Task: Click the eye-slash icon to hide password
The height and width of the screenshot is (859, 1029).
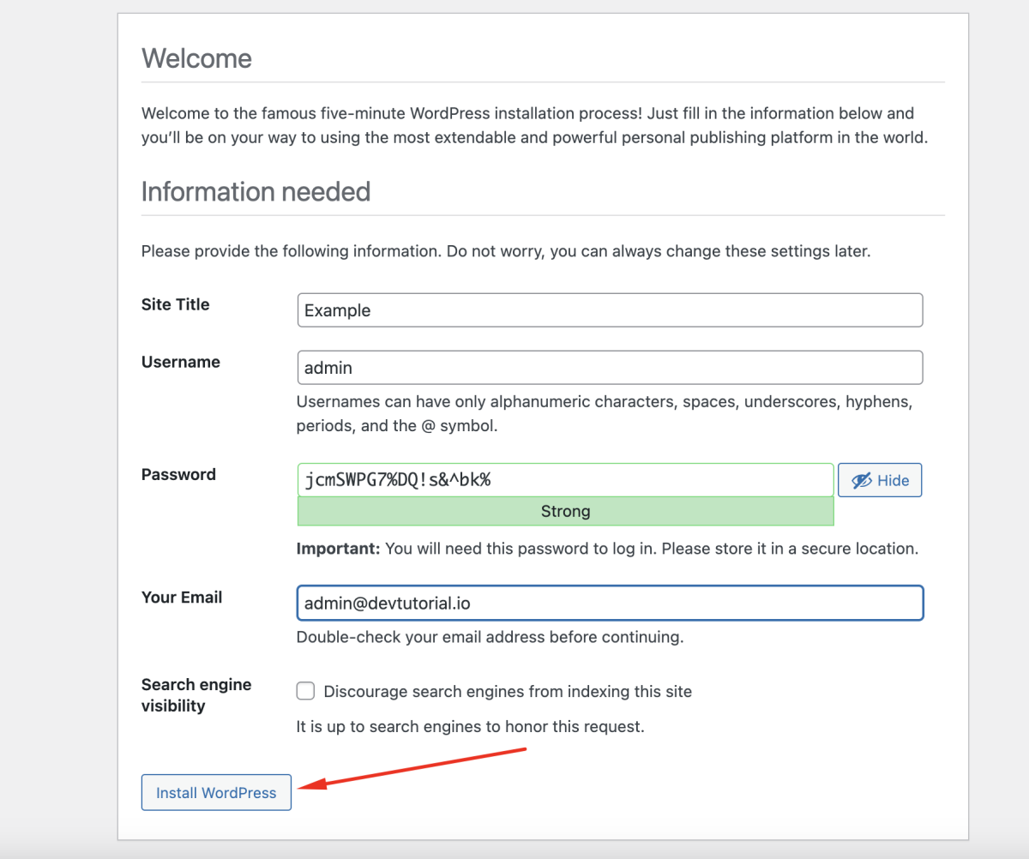Action: click(x=862, y=481)
